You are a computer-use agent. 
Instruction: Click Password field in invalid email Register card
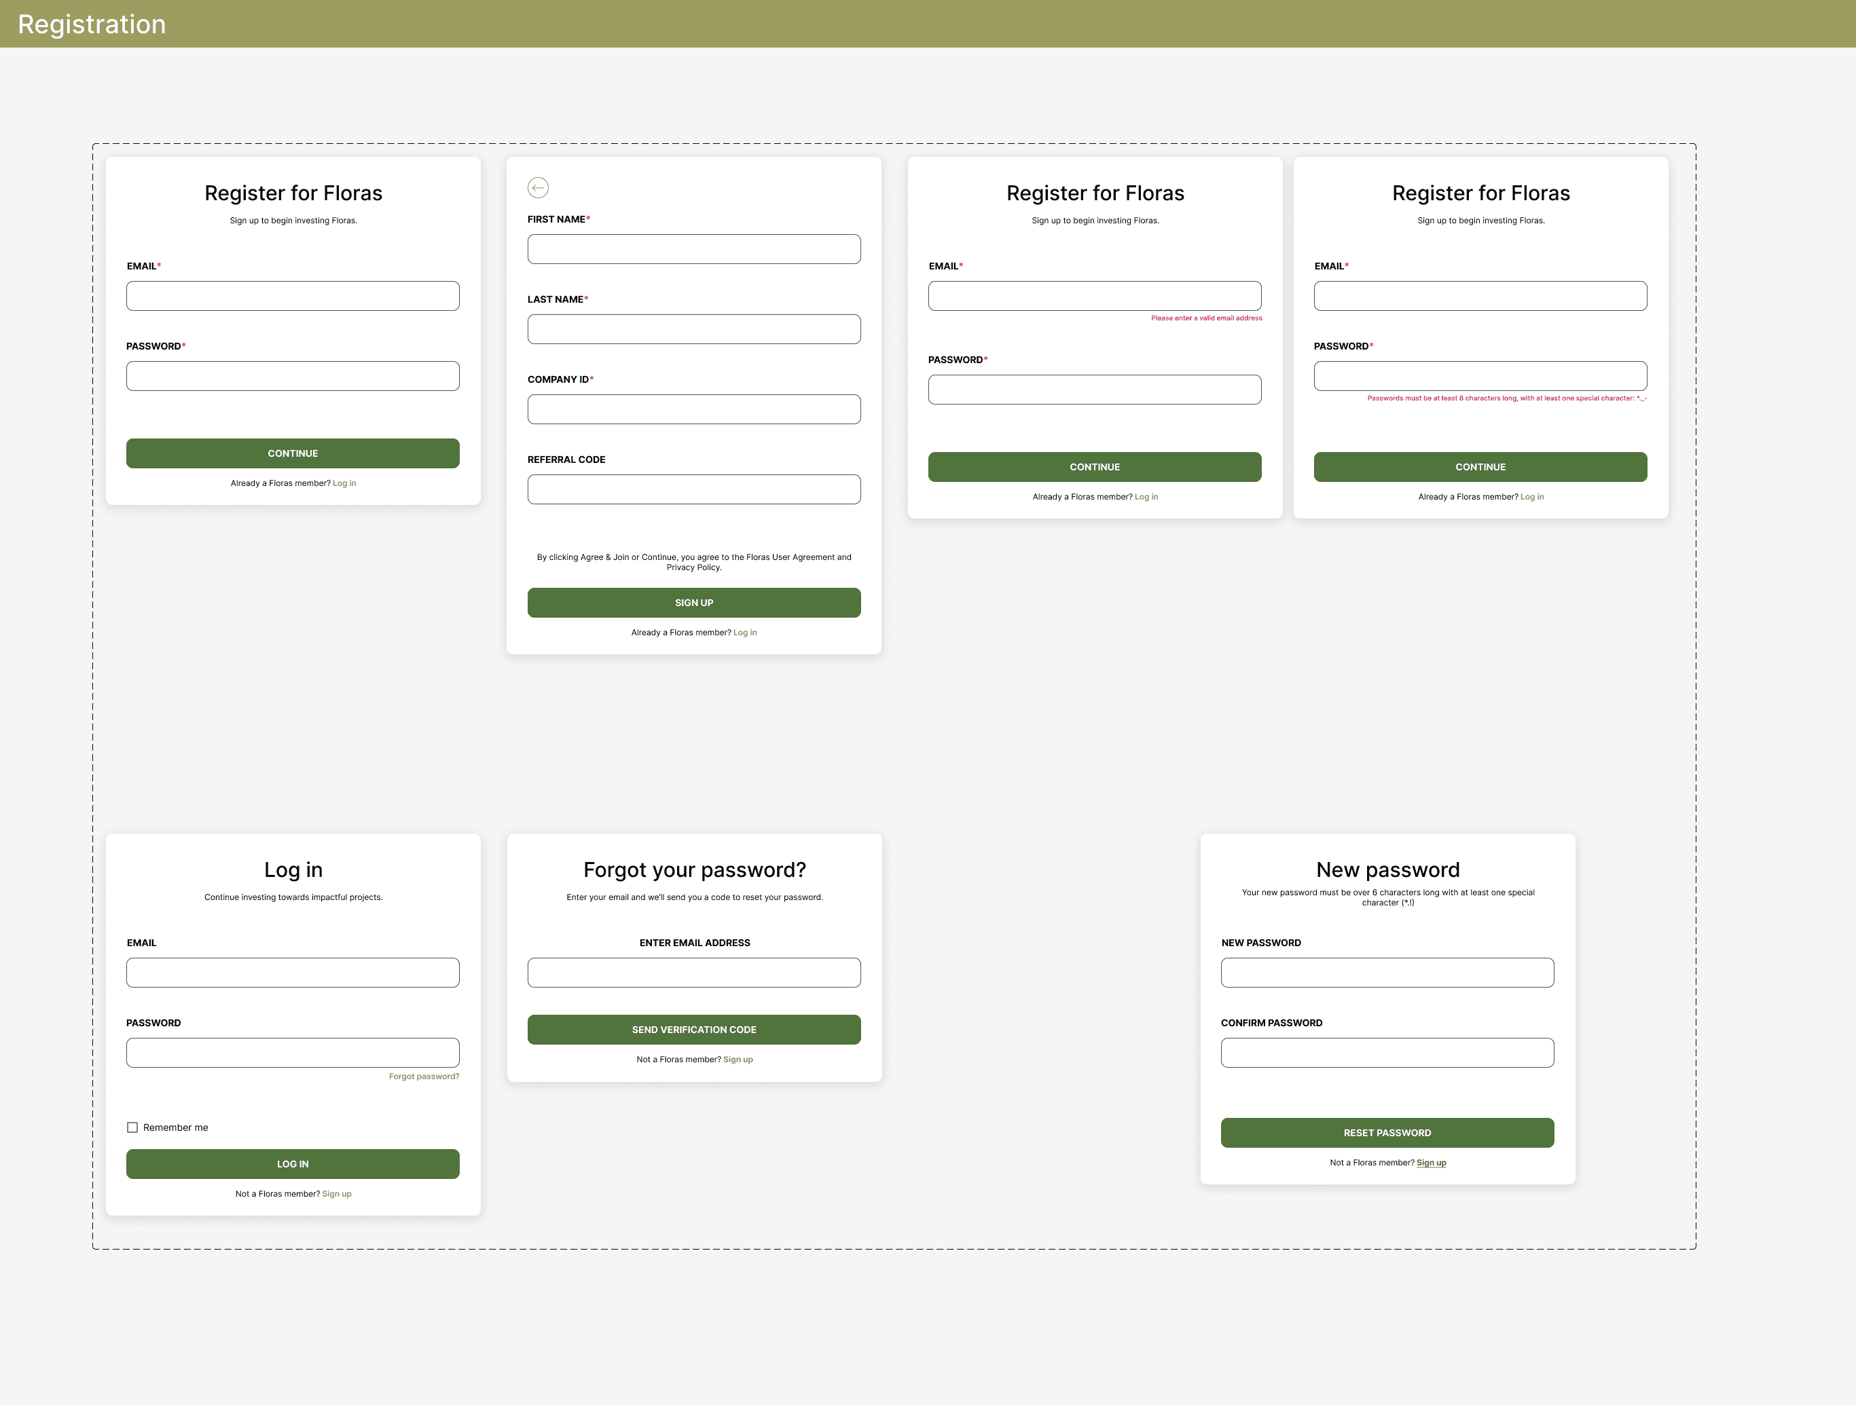[1095, 390]
